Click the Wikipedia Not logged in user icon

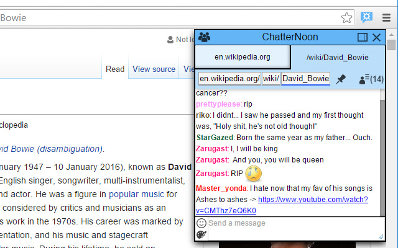[170, 40]
